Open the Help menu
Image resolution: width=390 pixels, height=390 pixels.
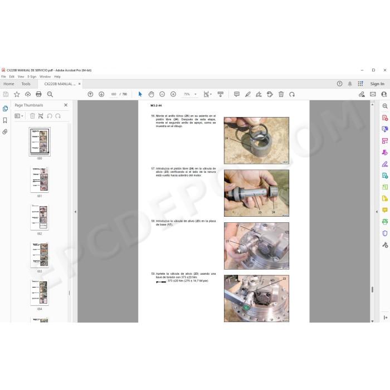[x=57, y=77]
